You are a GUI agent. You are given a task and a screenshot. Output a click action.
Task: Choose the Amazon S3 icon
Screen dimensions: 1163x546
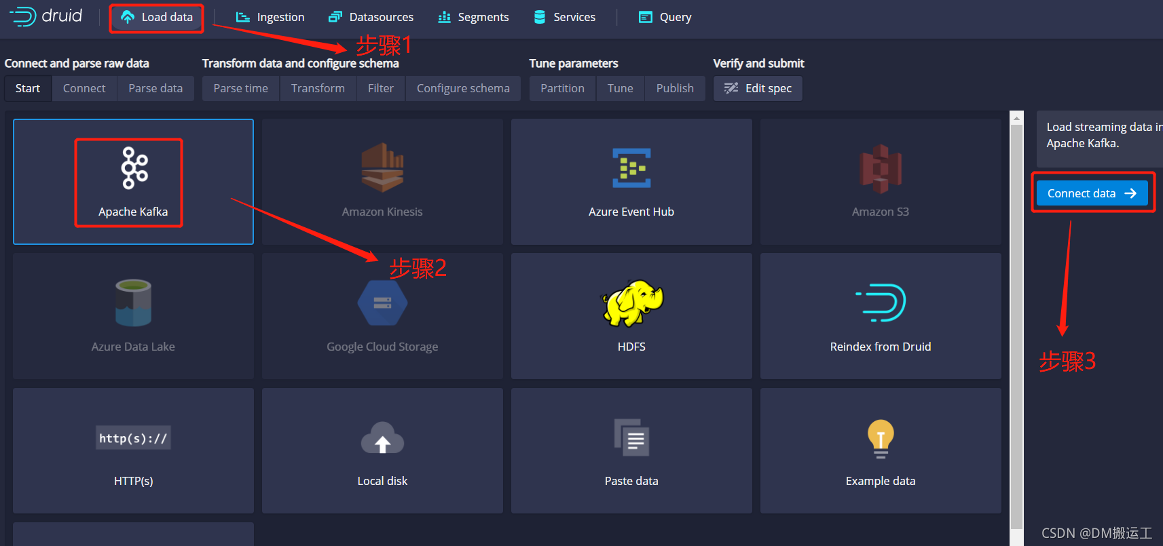(881, 168)
